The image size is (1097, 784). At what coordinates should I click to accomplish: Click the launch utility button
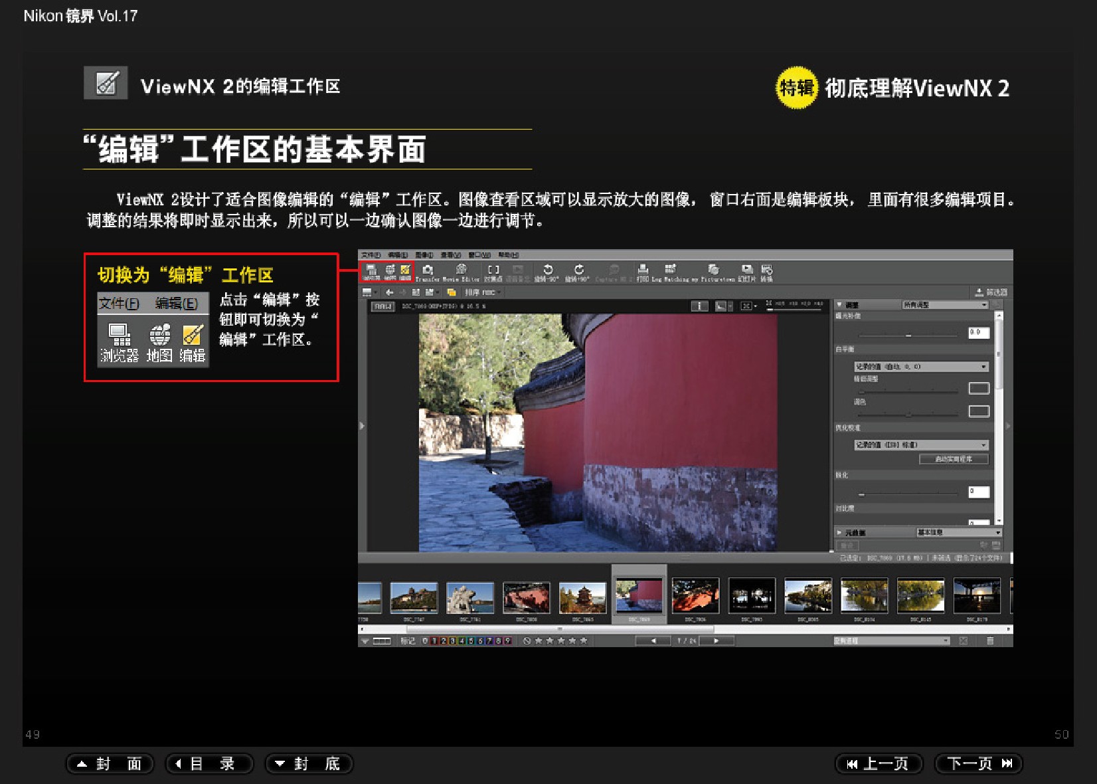point(954,459)
